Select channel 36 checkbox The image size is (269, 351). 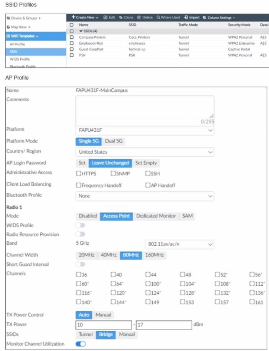(79, 275)
